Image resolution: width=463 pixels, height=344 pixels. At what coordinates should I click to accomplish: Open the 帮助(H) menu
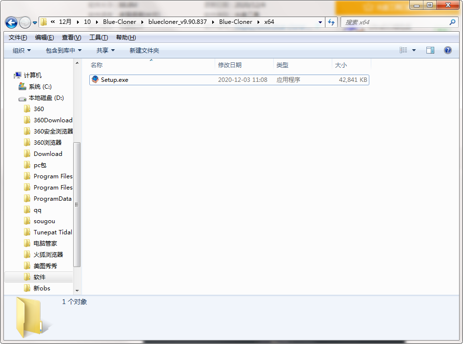click(x=126, y=38)
